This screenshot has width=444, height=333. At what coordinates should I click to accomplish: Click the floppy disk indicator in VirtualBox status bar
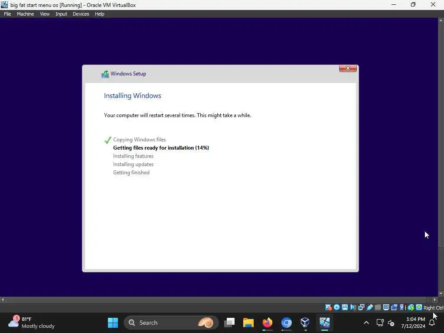pyautogui.click(x=345, y=307)
